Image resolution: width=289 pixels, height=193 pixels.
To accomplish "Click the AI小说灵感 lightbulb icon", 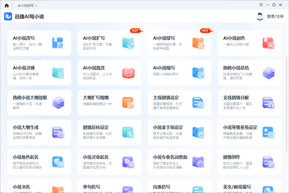I will [58, 73].
